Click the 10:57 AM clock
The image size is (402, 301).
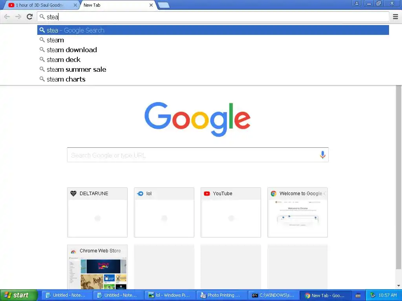click(x=387, y=296)
